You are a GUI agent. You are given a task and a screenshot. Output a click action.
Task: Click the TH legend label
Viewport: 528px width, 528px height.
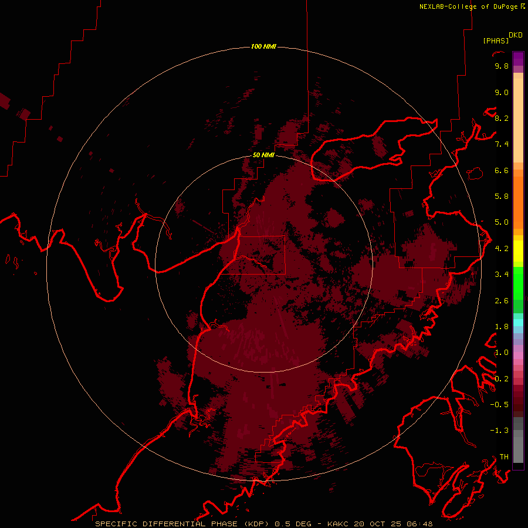pyautogui.click(x=504, y=457)
